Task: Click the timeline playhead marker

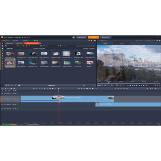Action: coord(58,91)
